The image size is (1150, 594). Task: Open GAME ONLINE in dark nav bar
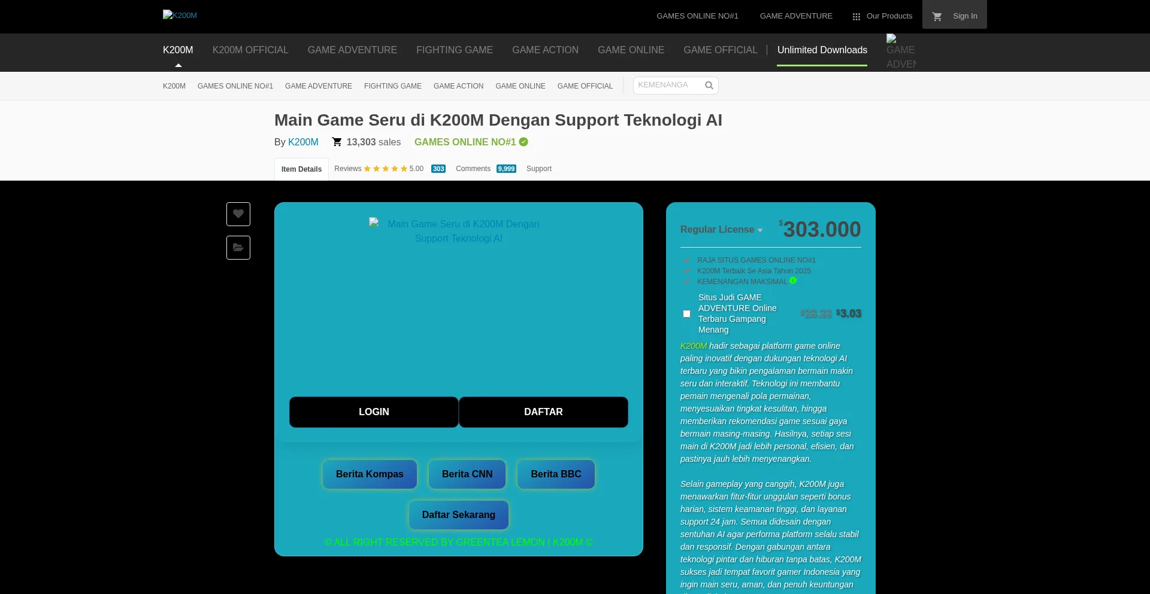click(x=631, y=50)
